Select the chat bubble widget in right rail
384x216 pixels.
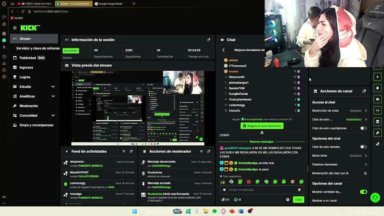coord(377,99)
